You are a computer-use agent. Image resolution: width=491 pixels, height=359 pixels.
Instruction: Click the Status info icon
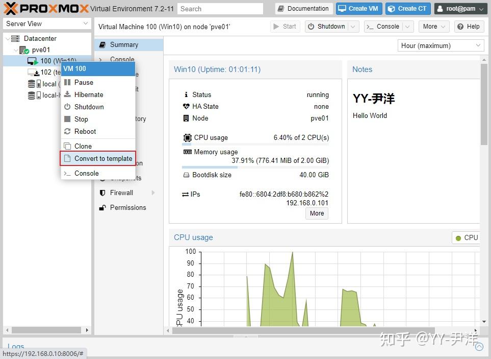[186, 94]
